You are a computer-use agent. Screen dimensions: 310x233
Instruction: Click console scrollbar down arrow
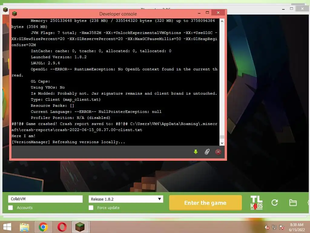click(222, 143)
